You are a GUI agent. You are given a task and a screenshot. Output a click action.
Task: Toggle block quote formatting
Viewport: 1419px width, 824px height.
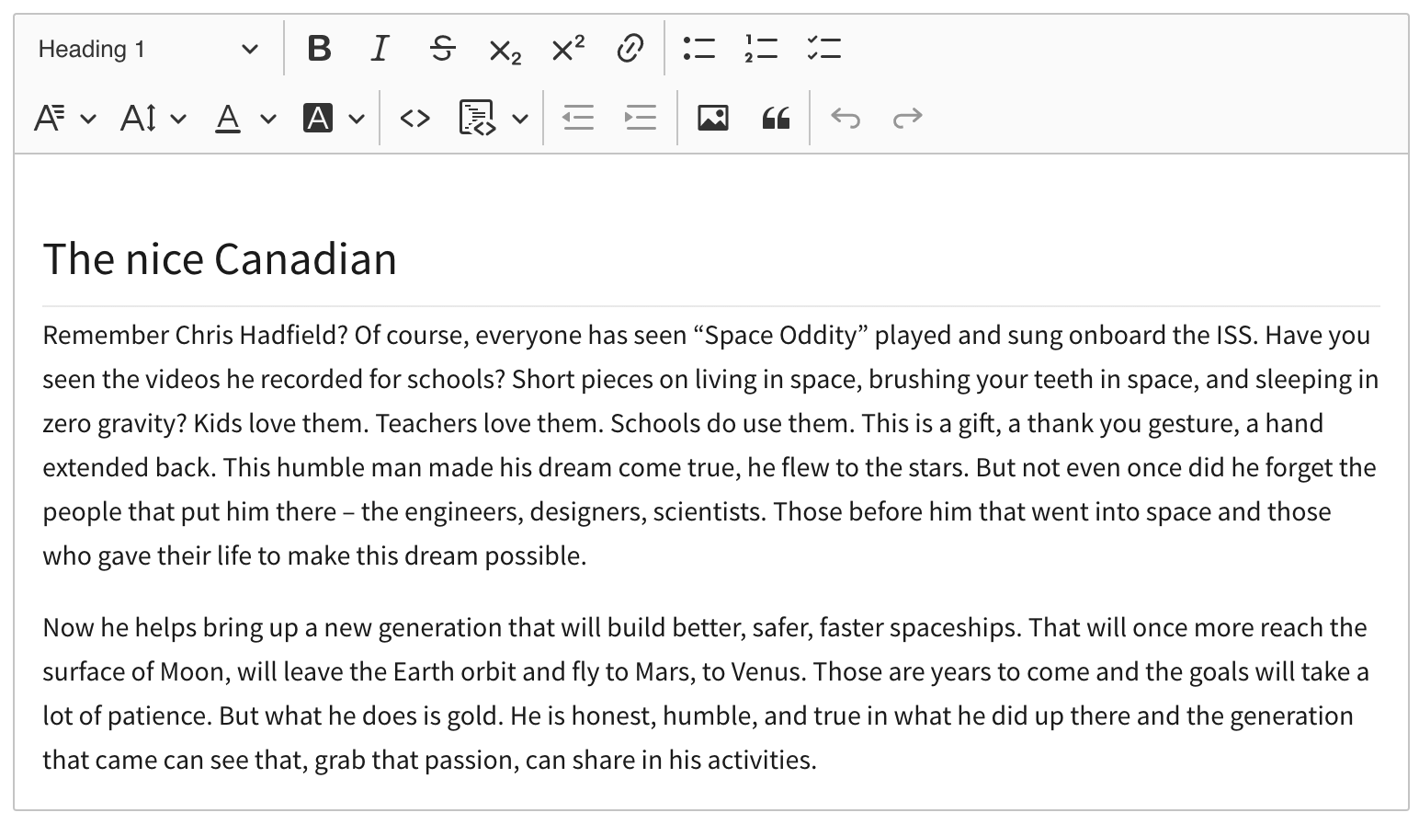(x=776, y=118)
